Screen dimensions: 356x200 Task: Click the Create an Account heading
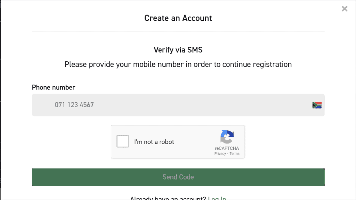pos(178,18)
